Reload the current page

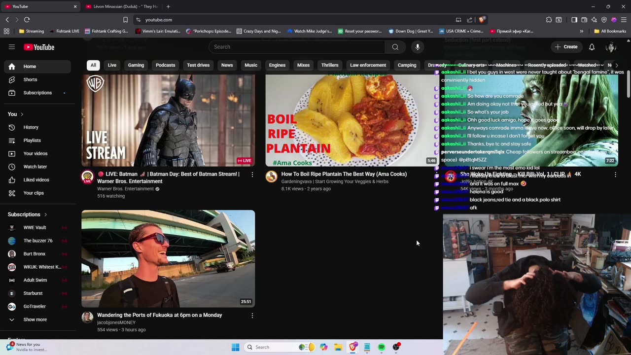tap(27, 20)
